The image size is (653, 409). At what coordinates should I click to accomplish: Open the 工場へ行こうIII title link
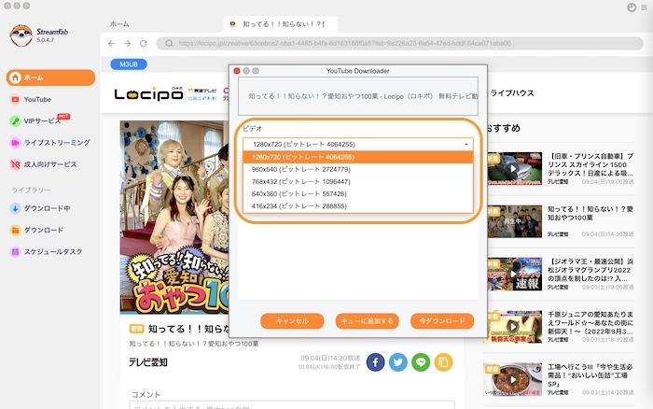(590, 375)
